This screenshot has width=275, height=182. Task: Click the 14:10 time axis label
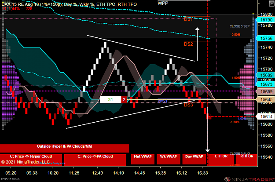coord(118,173)
